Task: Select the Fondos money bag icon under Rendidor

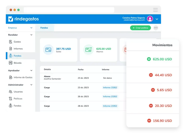Action: click(11, 56)
